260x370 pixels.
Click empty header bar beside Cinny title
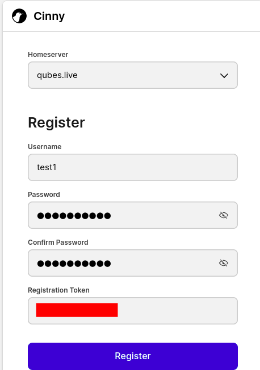click(x=162, y=16)
